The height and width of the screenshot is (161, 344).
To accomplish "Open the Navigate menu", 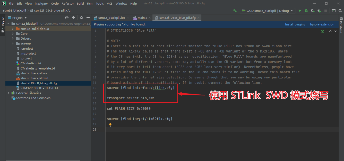I will click(41, 4).
